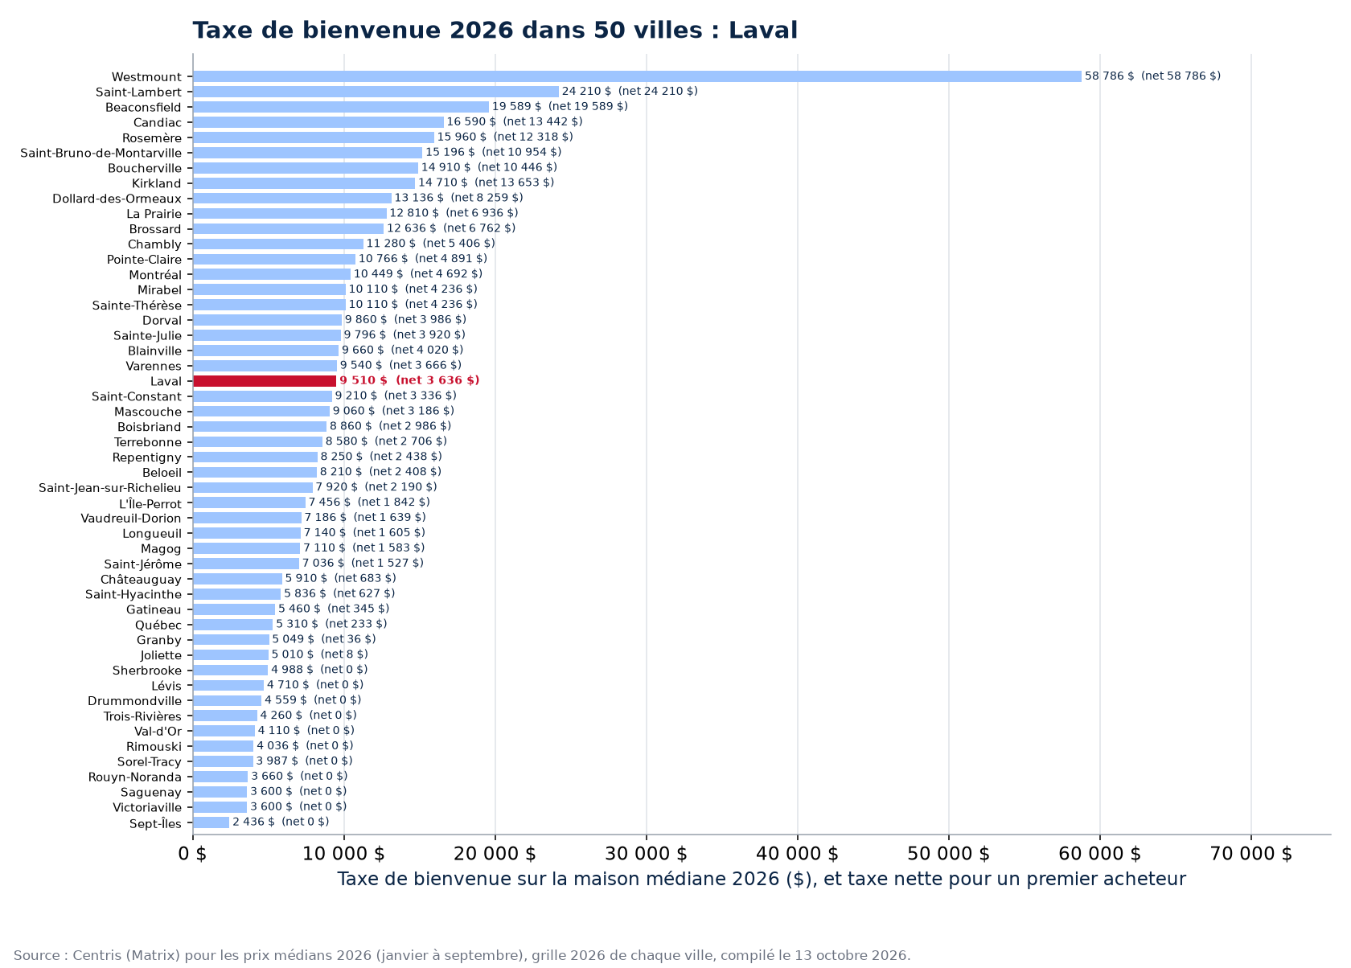
Task: Click the Sainte-Thérèse label
Action: [x=137, y=306]
